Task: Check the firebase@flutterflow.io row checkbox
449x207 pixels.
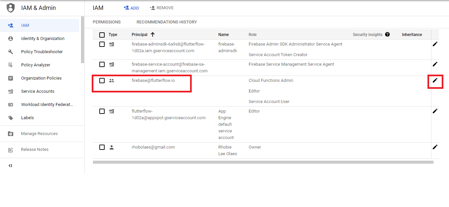Action: 102,81
